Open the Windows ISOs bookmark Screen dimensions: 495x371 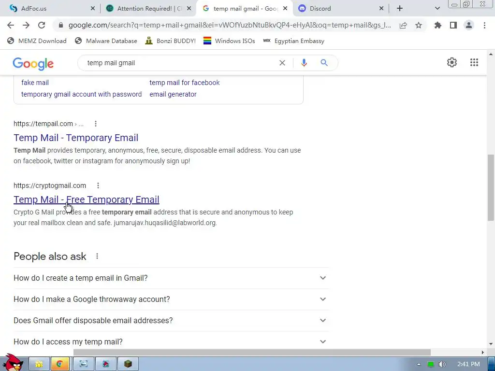229,41
